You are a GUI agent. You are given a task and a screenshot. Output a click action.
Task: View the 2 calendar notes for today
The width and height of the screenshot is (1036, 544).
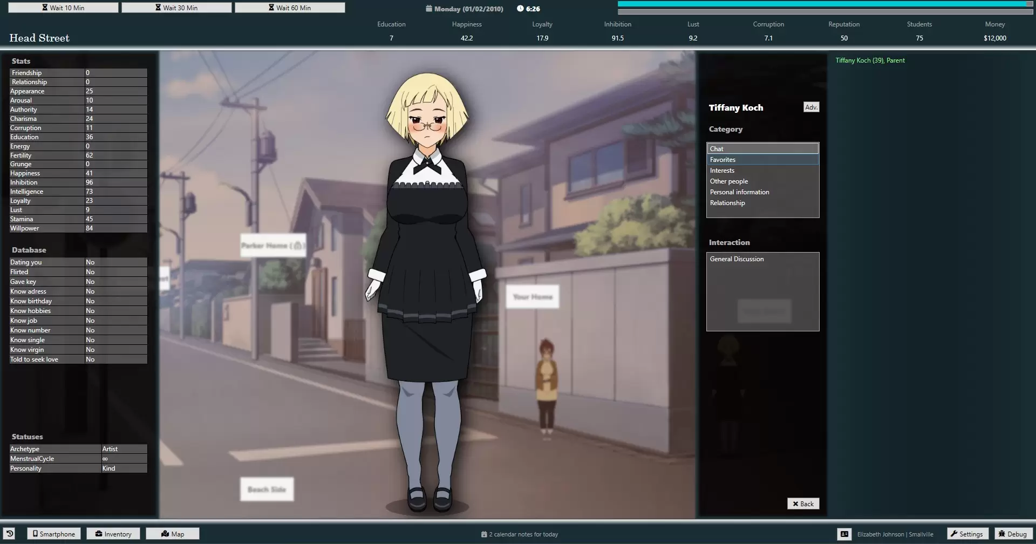519,534
